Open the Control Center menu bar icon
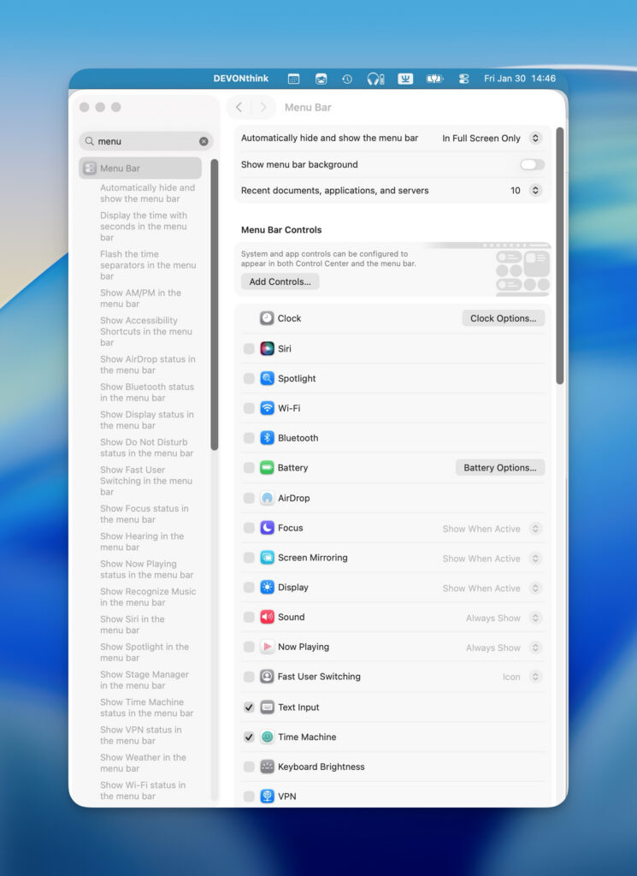The image size is (637, 876). [463, 79]
